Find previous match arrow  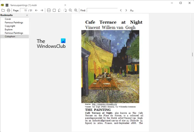coord(121,10)
